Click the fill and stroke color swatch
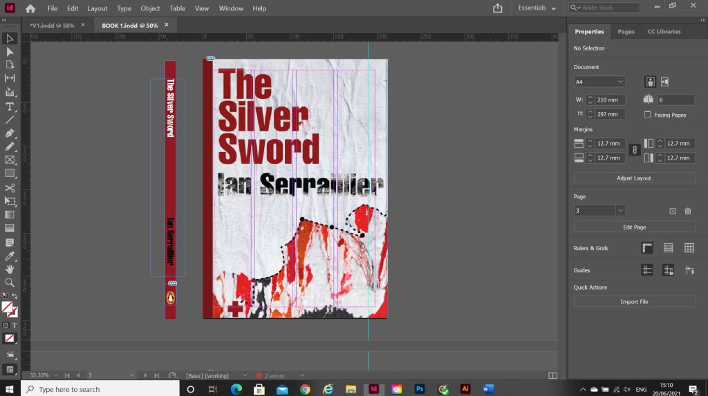The image size is (708, 396). click(x=8, y=308)
